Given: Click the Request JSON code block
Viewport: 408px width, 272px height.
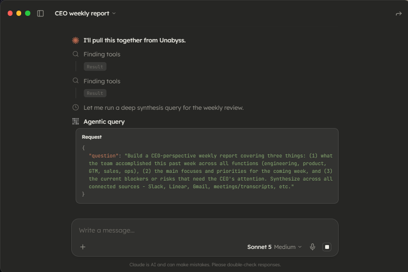Looking at the screenshot, I should tap(207, 166).
